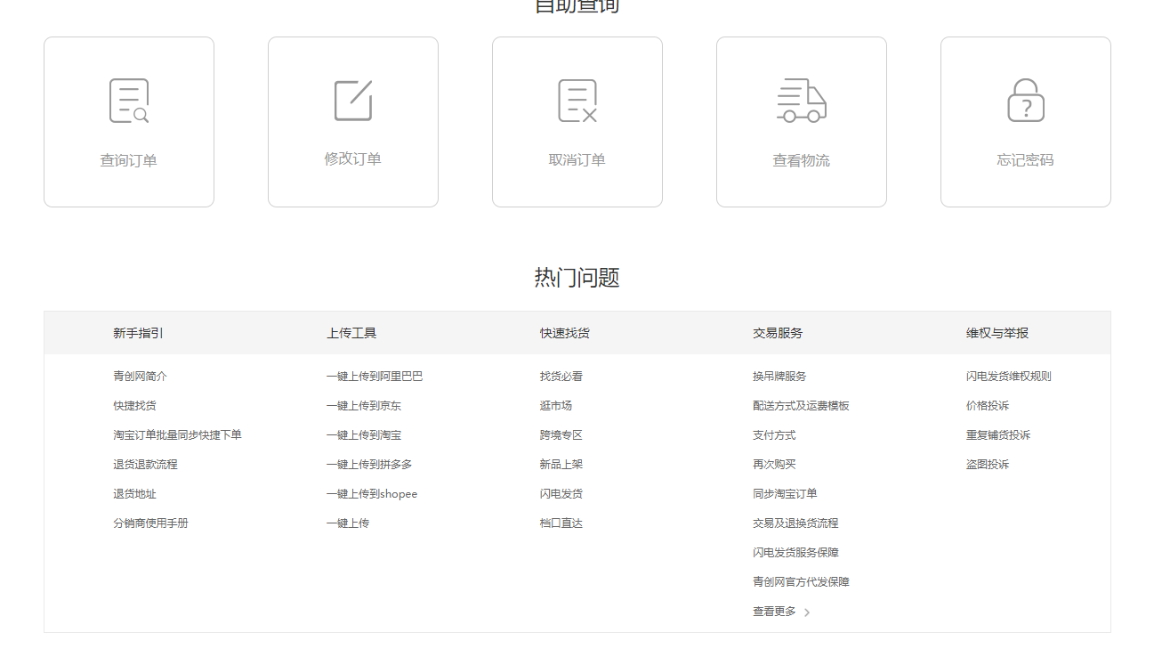
Task: Open the 查询订单 card label
Action: coord(129,161)
